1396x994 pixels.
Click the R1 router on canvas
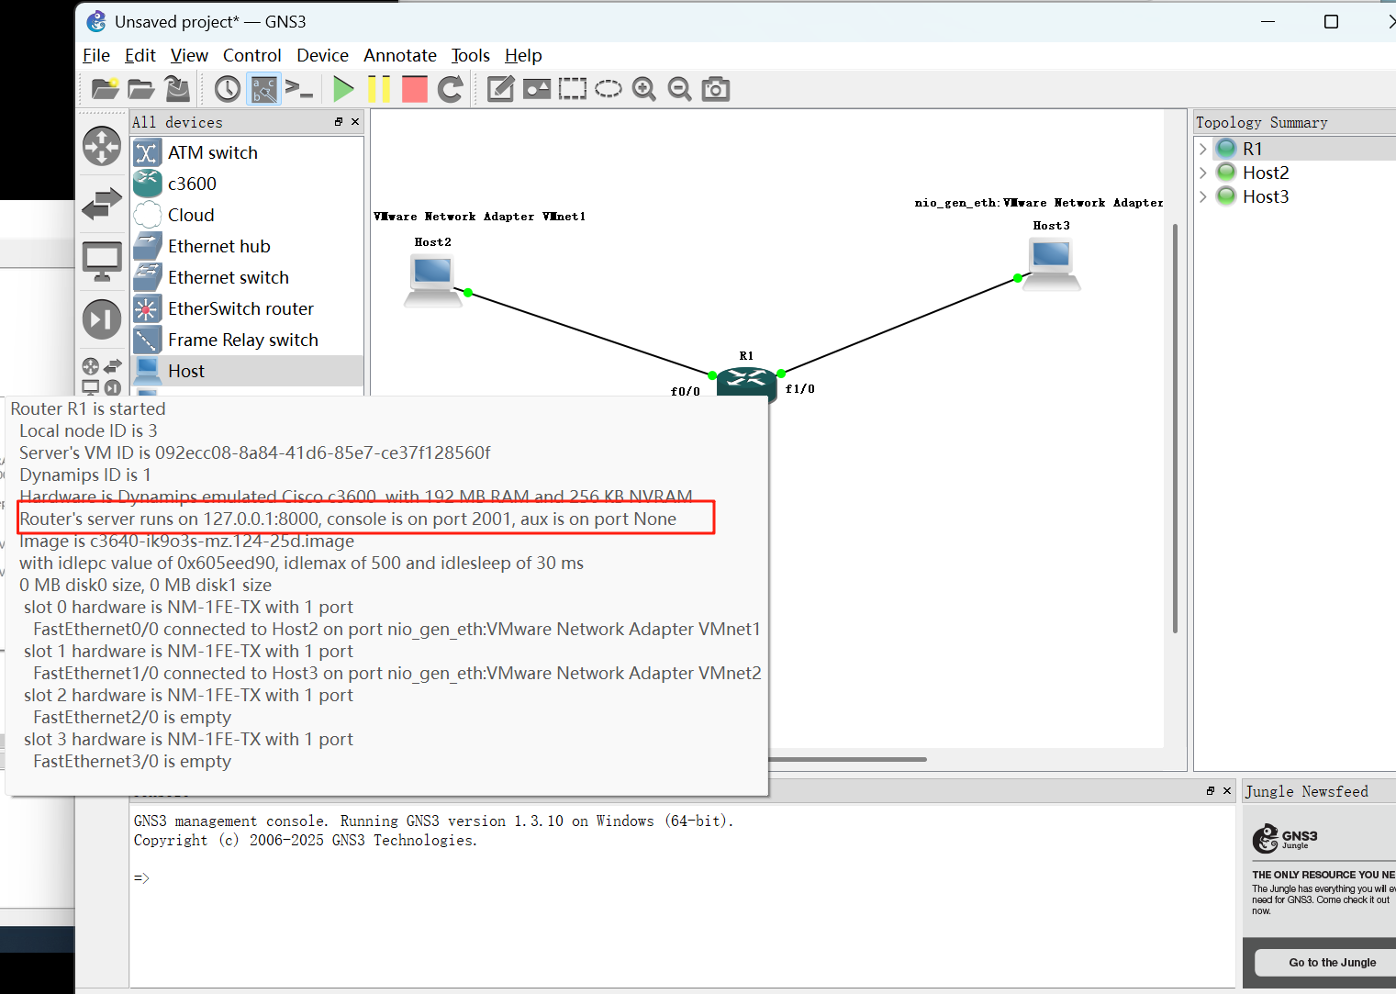pos(746,380)
